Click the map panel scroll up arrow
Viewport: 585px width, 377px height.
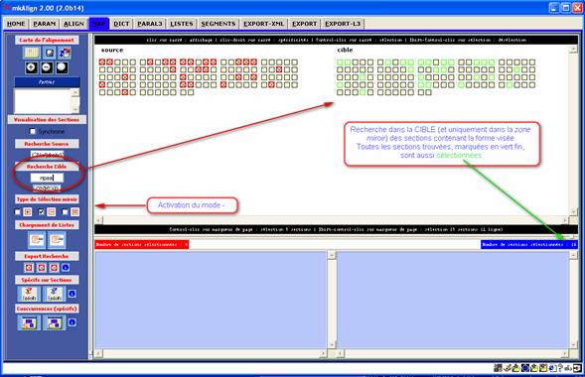pos(573,50)
